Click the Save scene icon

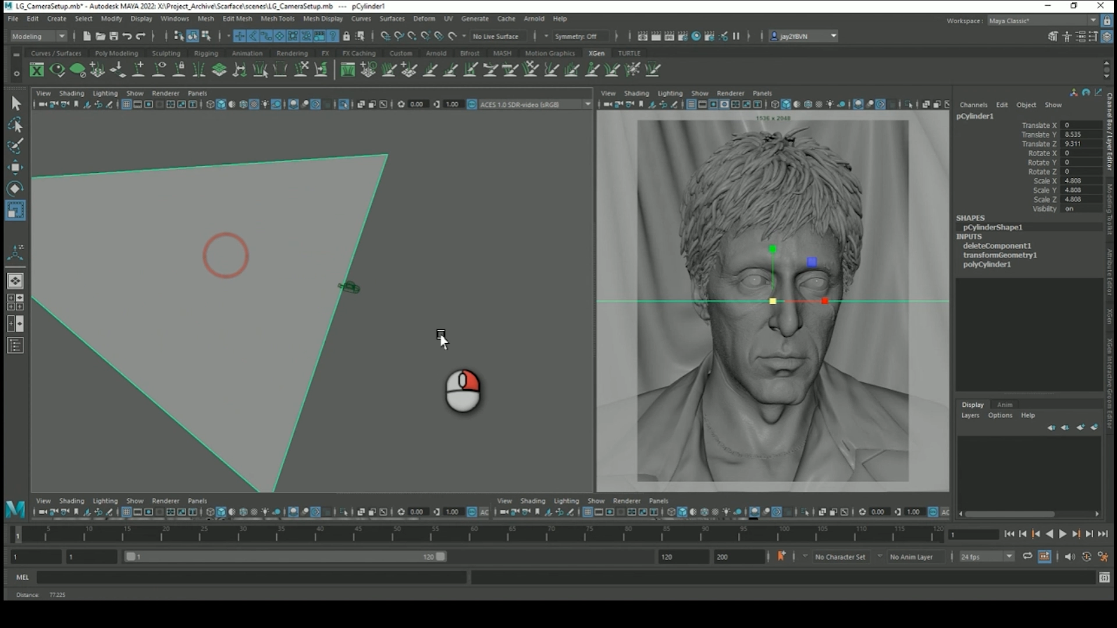pyautogui.click(x=113, y=36)
